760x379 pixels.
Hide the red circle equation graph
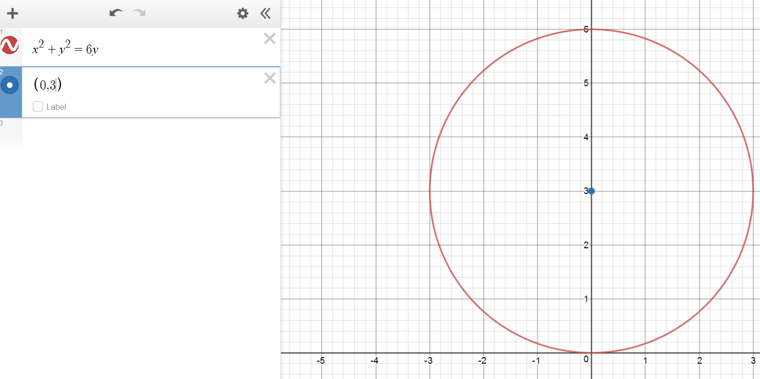click(10, 46)
